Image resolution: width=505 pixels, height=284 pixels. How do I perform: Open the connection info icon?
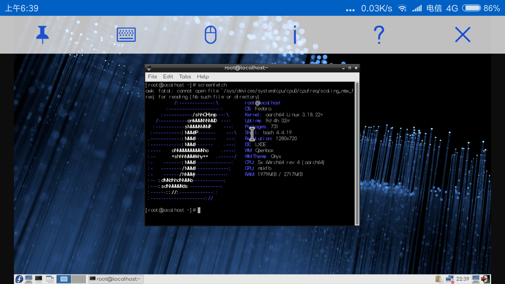(295, 34)
